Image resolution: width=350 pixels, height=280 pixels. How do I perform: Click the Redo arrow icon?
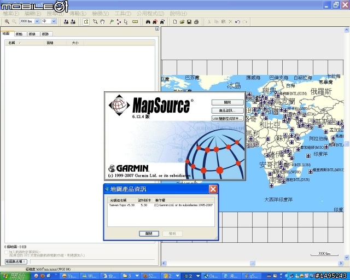point(244,21)
